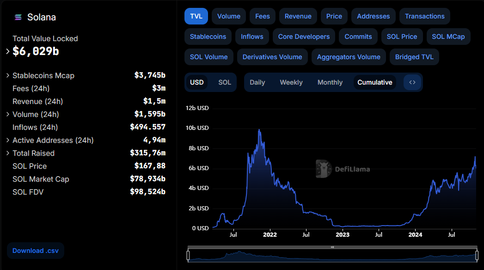Click the range slider top drag bar
The height and width of the screenshot is (270, 484).
pos(332,247)
